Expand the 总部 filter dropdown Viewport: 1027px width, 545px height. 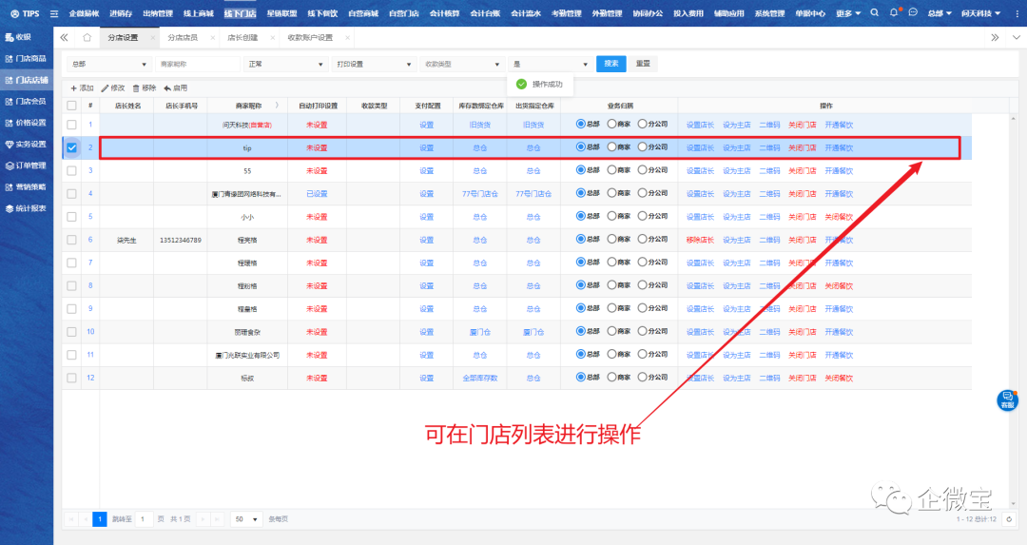coord(106,64)
